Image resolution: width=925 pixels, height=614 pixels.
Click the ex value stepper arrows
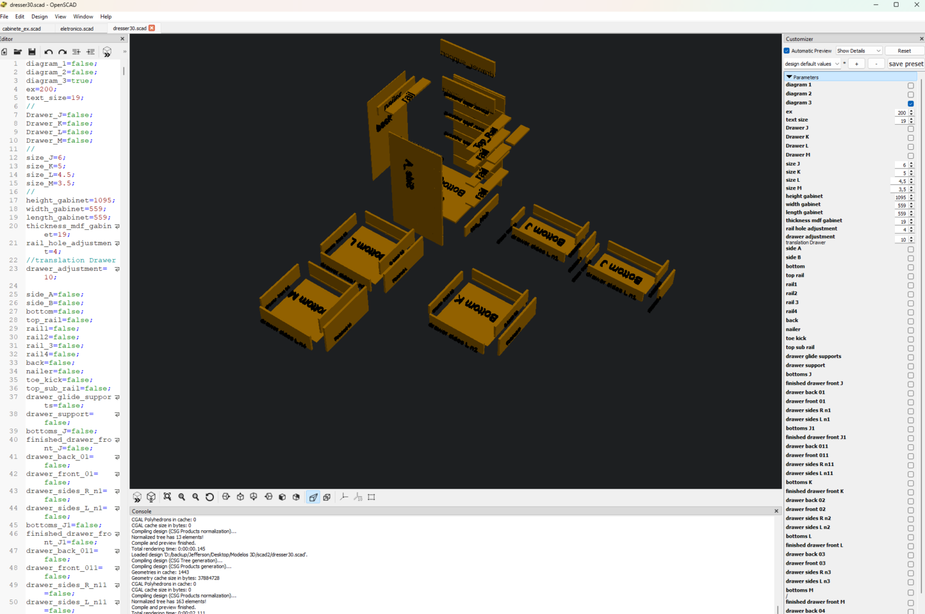[x=911, y=113]
